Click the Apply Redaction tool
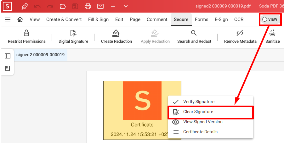 pos(155,37)
